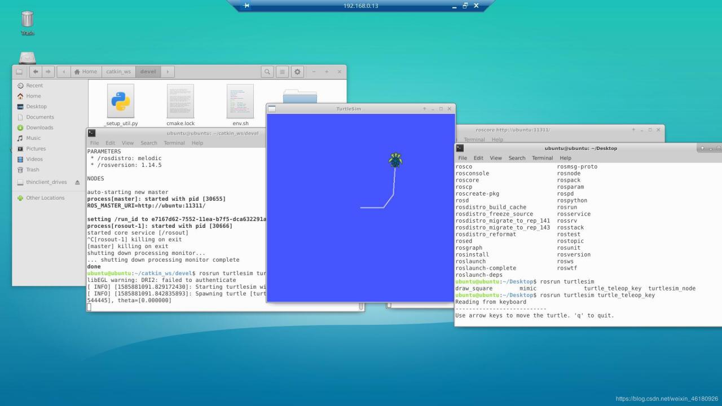722x406 pixels.
Task: Click catkin_ws terminal scrollbar
Action: pyautogui.click(x=361, y=306)
